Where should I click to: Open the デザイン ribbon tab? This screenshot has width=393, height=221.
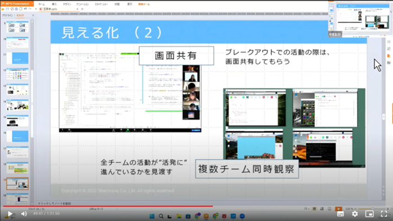[66, 4]
